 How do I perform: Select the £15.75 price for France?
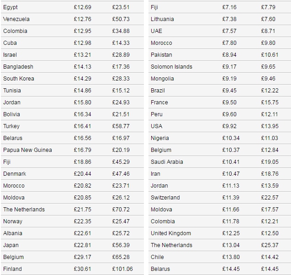point(270,102)
